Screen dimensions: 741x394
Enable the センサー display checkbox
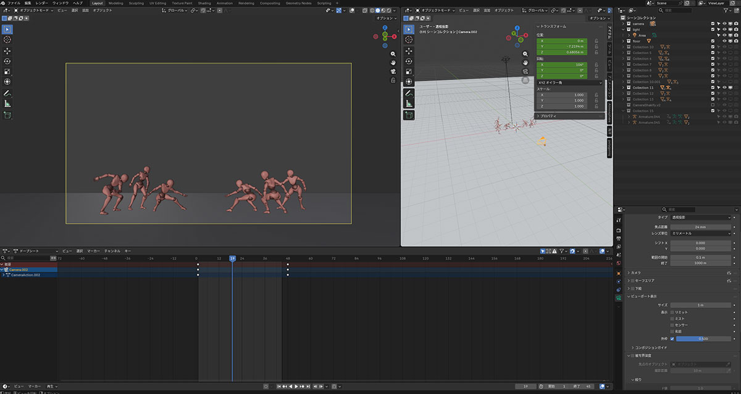pos(672,325)
